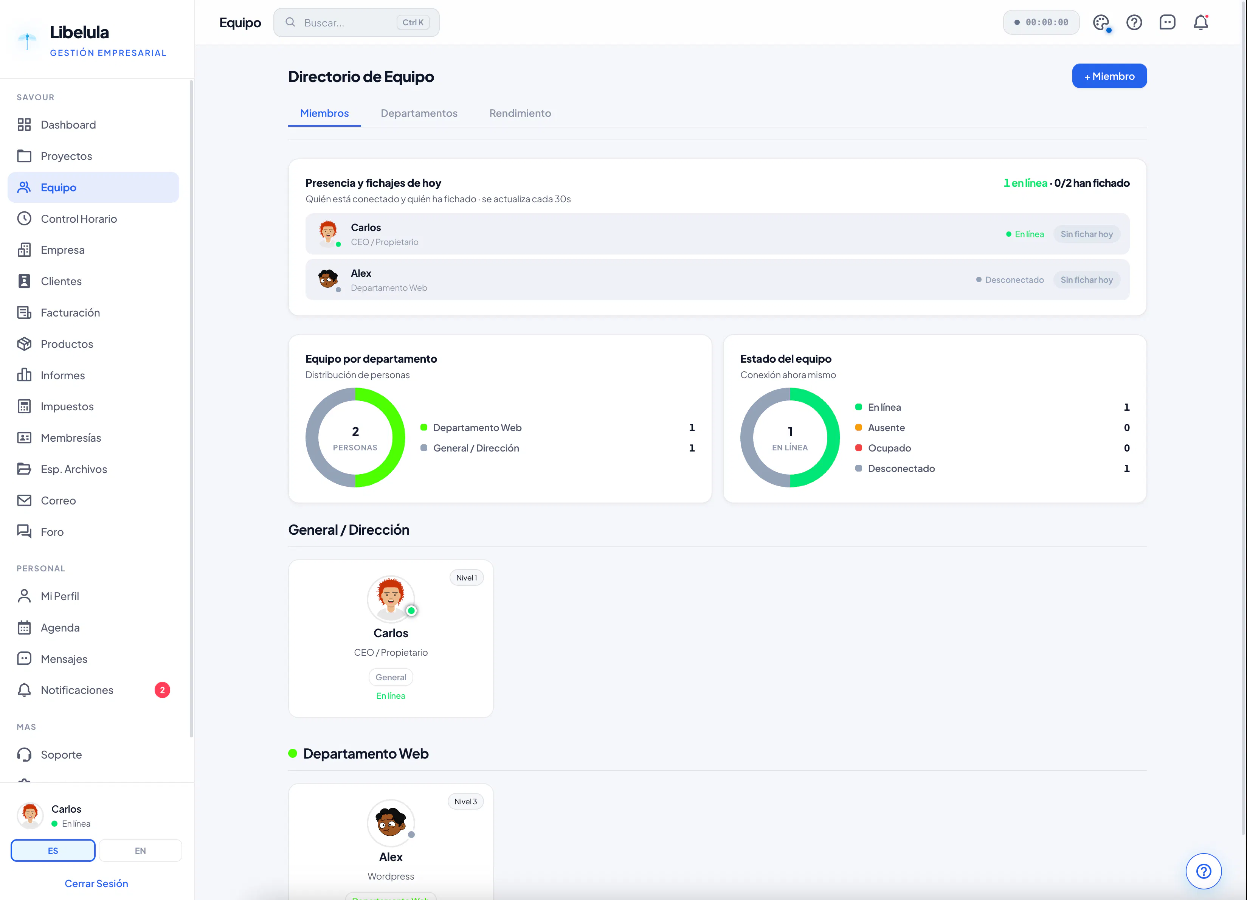
Task: Open Notificaciones bell icon in sidebar
Action: coord(24,691)
